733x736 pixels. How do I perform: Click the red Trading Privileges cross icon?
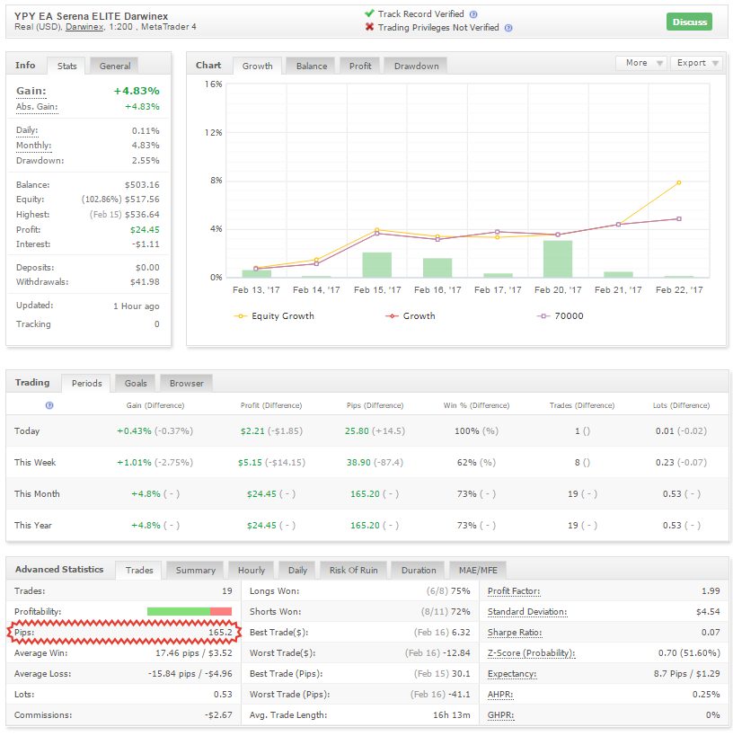[x=369, y=27]
